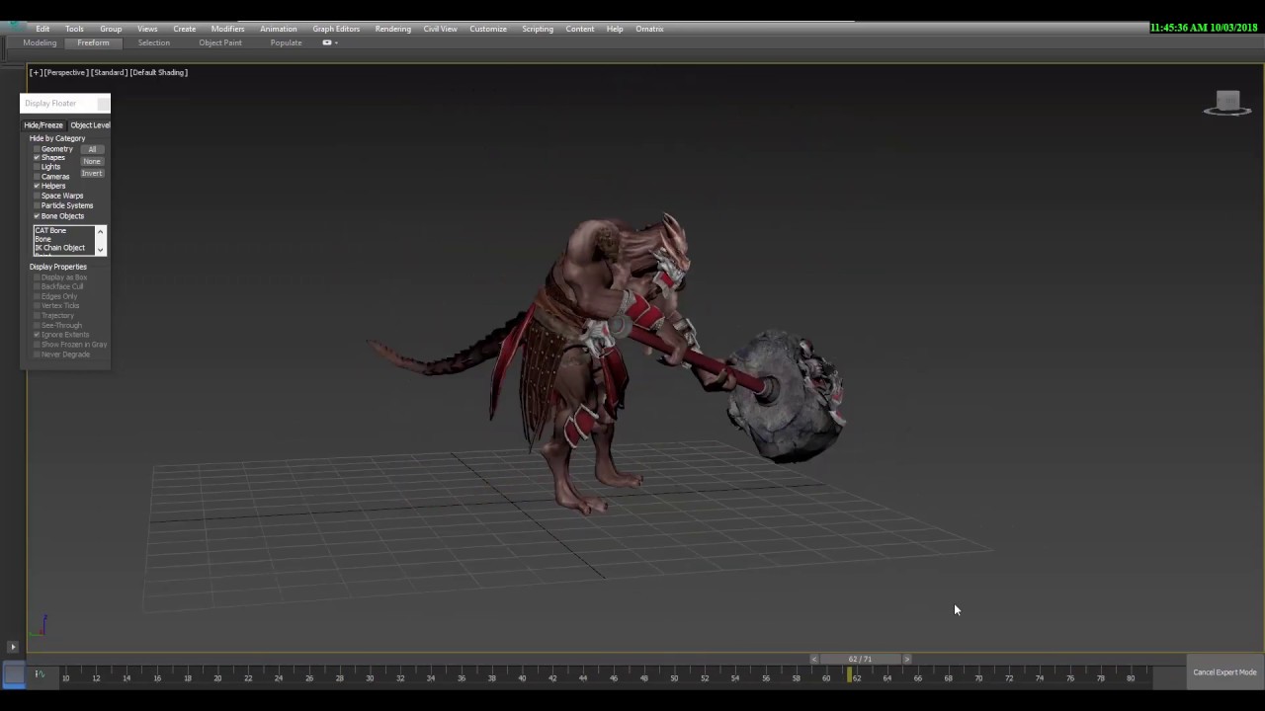The image size is (1265, 711).
Task: Click the Invert button in Hide by Category
Action: pos(92,173)
